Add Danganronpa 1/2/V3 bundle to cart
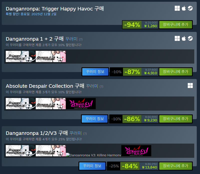This screenshot has height=174, width=200. click(176, 166)
